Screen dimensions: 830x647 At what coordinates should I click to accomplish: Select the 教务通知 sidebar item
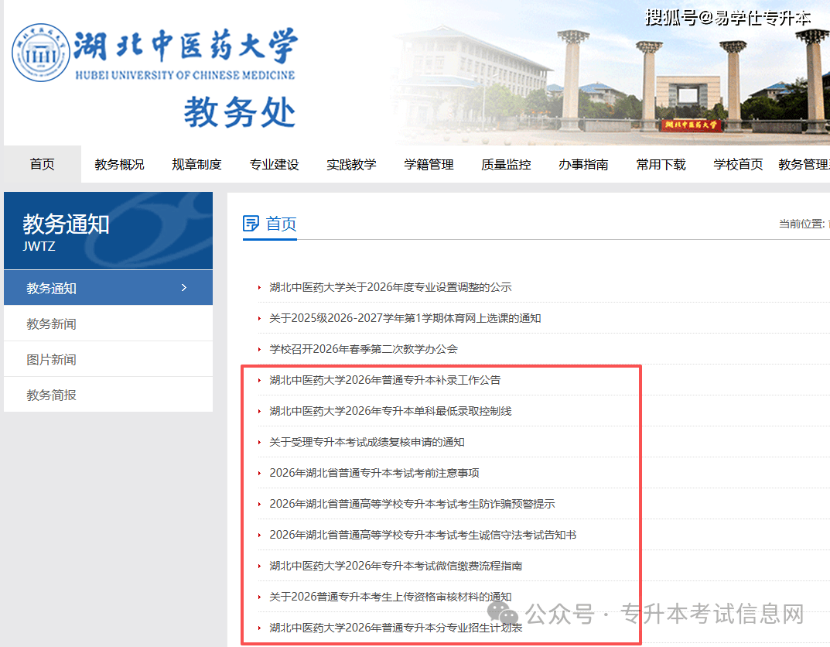click(x=108, y=287)
